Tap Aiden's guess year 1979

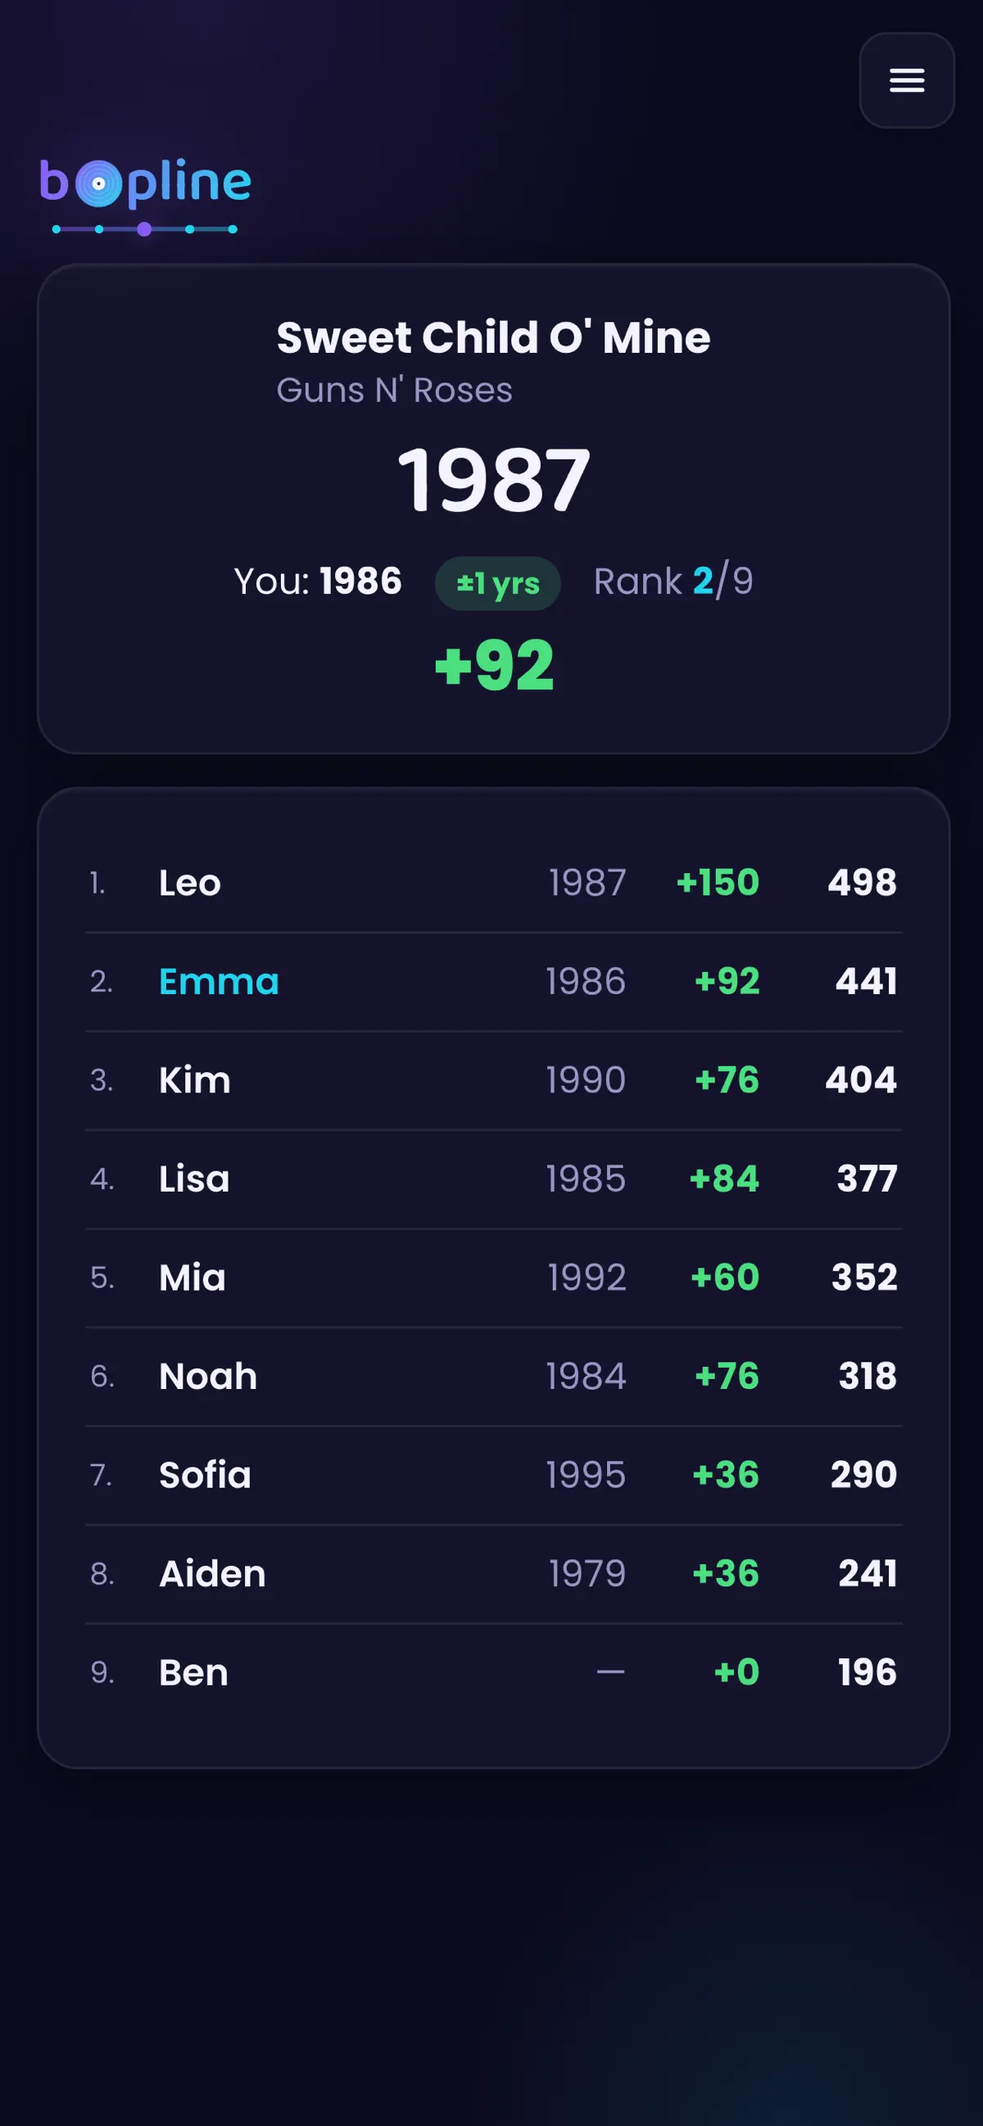[587, 1574]
